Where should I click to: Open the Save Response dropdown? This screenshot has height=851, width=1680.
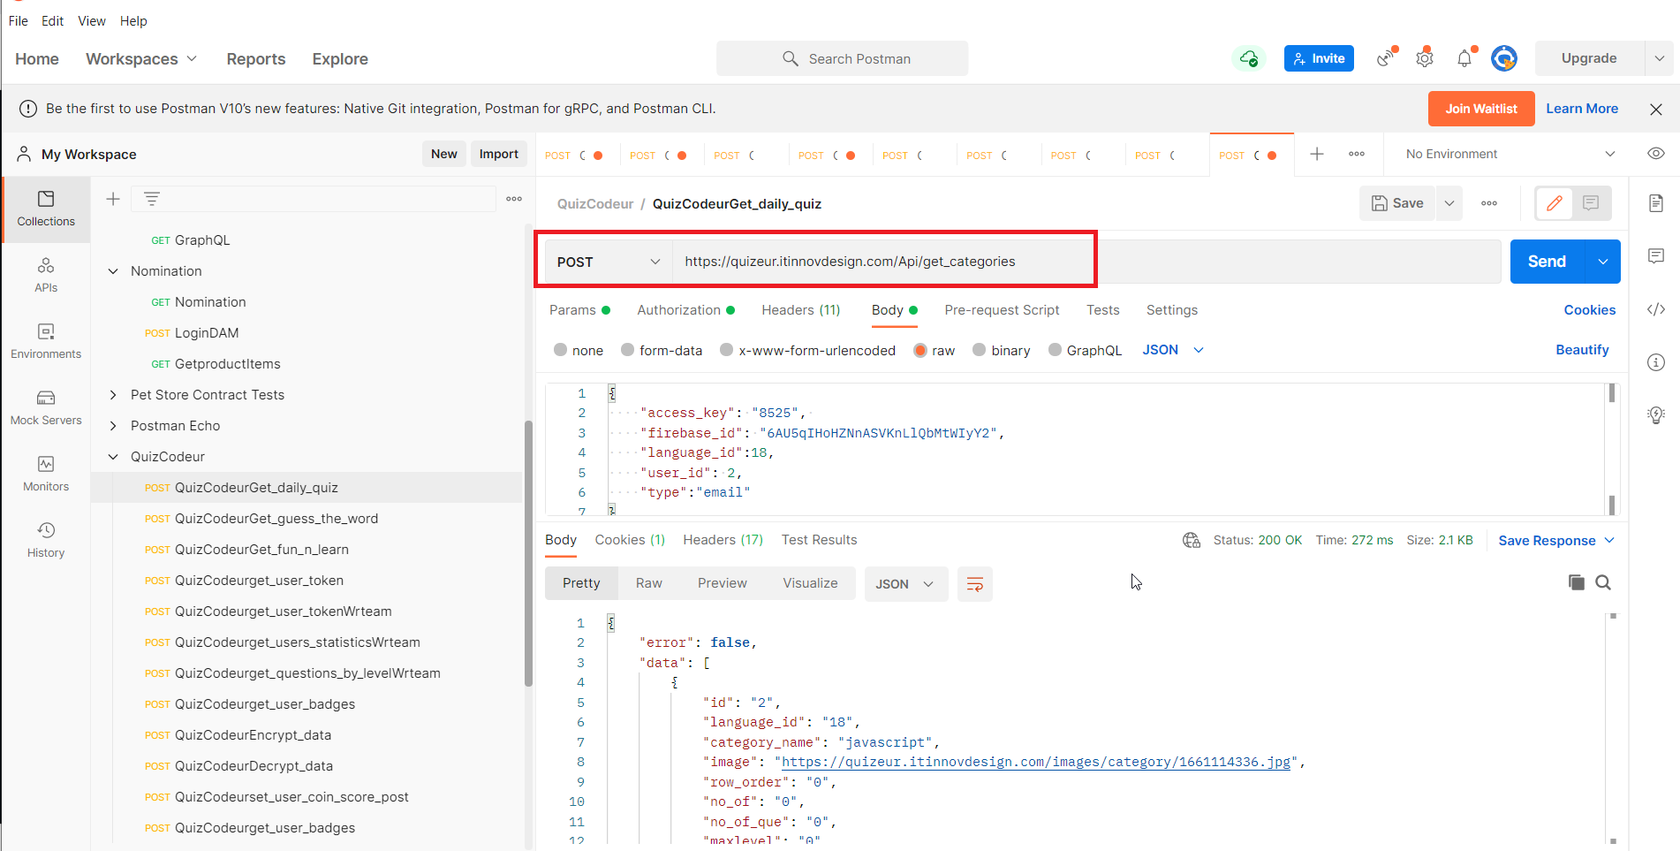(x=1556, y=540)
